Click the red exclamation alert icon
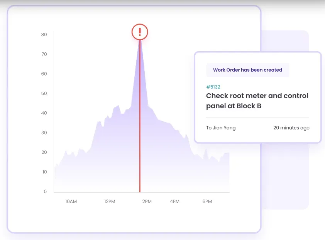The image size is (325, 240). click(140, 32)
